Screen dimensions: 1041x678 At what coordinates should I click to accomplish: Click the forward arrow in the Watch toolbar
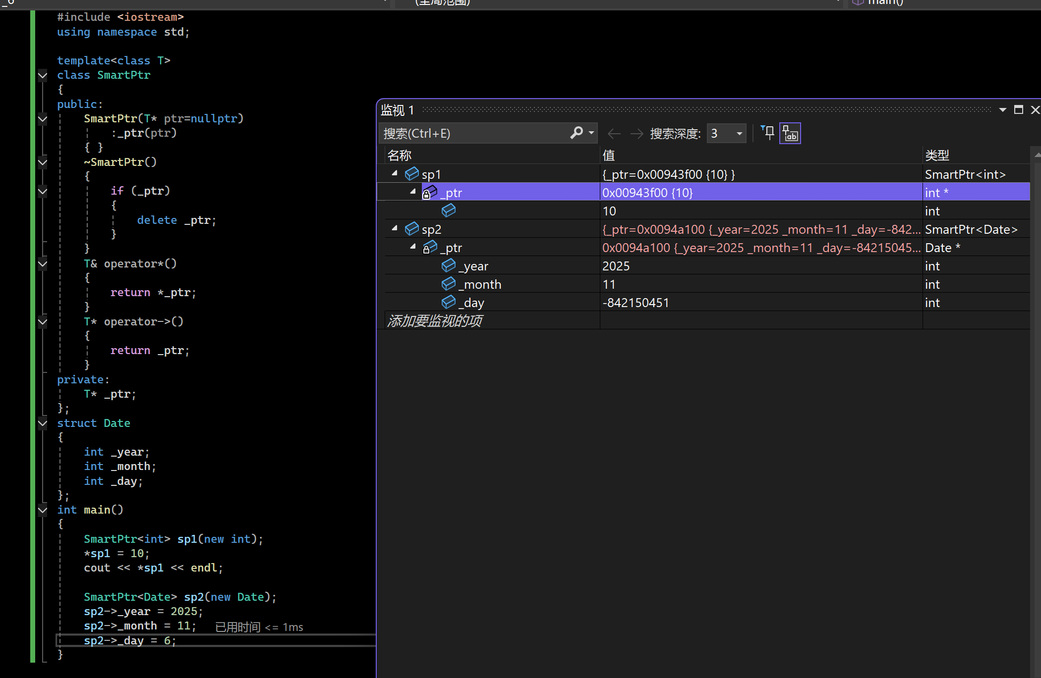click(636, 133)
